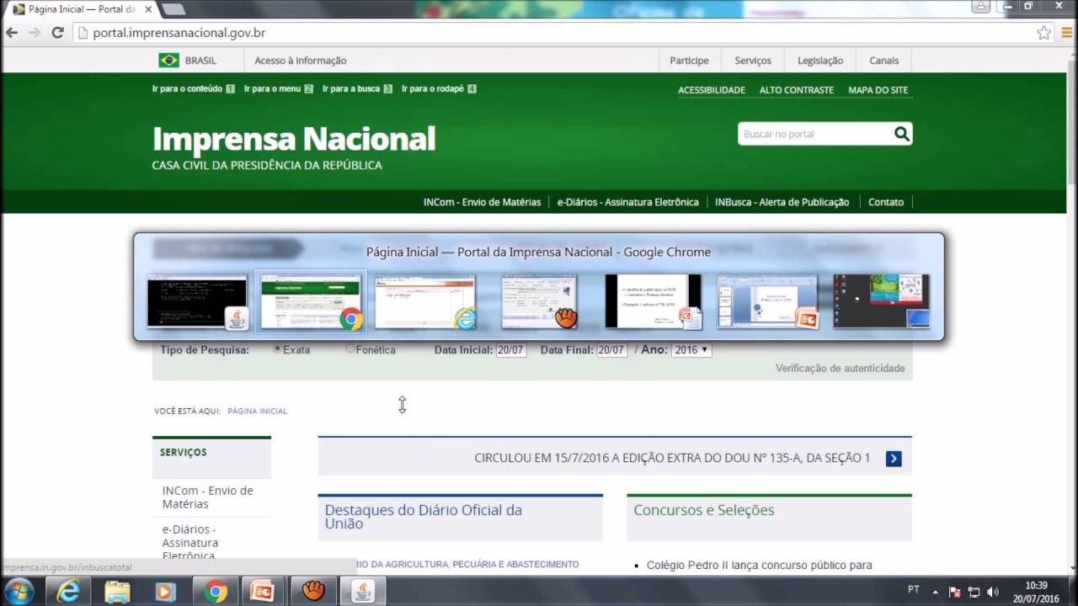The height and width of the screenshot is (606, 1078).
Task: Click the Action Center flag tray icon
Action: (955, 592)
